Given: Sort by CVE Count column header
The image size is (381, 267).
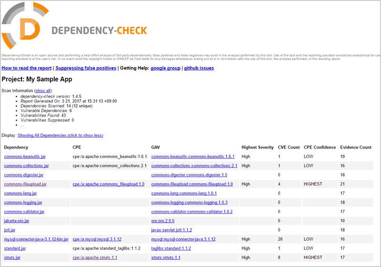Looking at the screenshot, I should [289, 147].
